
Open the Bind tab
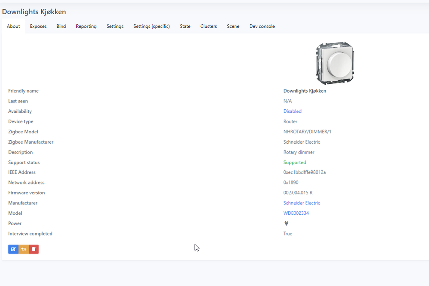point(61,26)
